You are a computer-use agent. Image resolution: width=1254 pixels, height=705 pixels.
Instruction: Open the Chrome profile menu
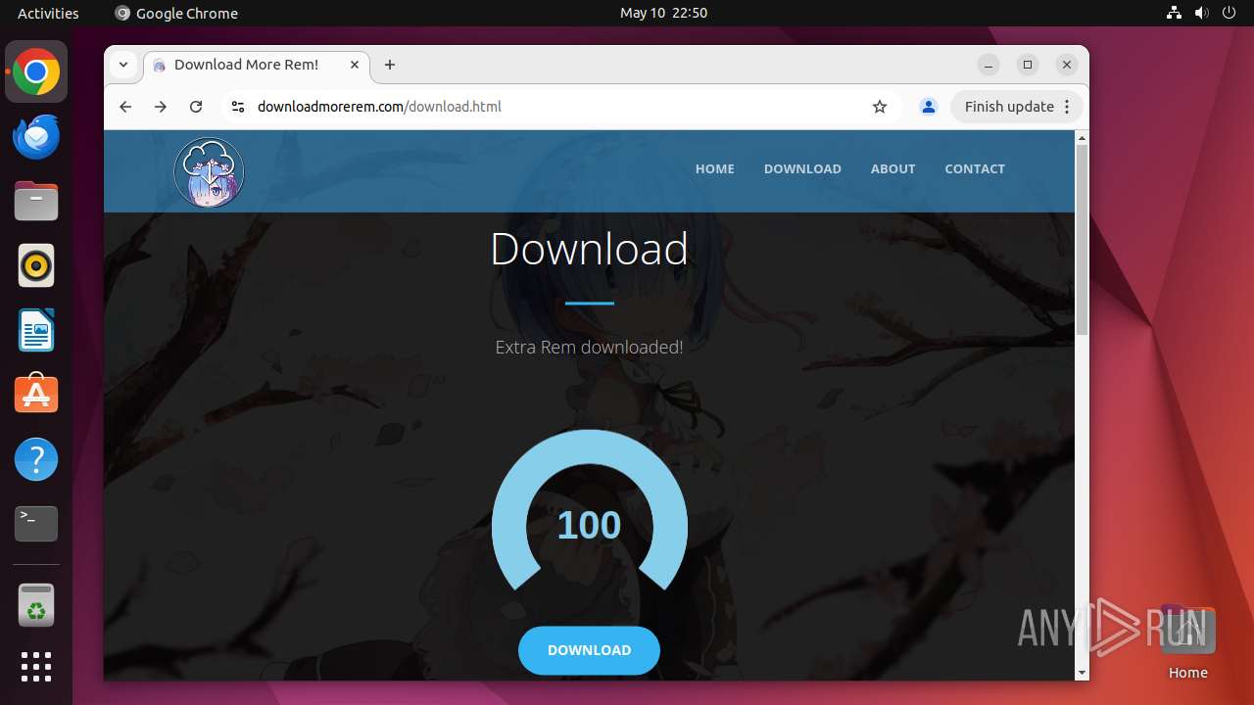[x=929, y=107]
